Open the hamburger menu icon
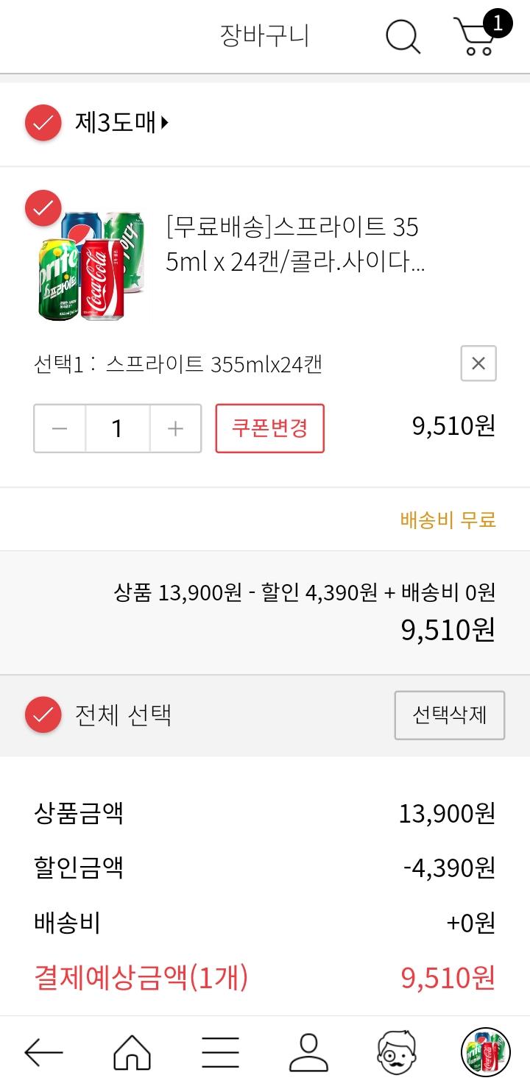 pyautogui.click(x=220, y=1052)
